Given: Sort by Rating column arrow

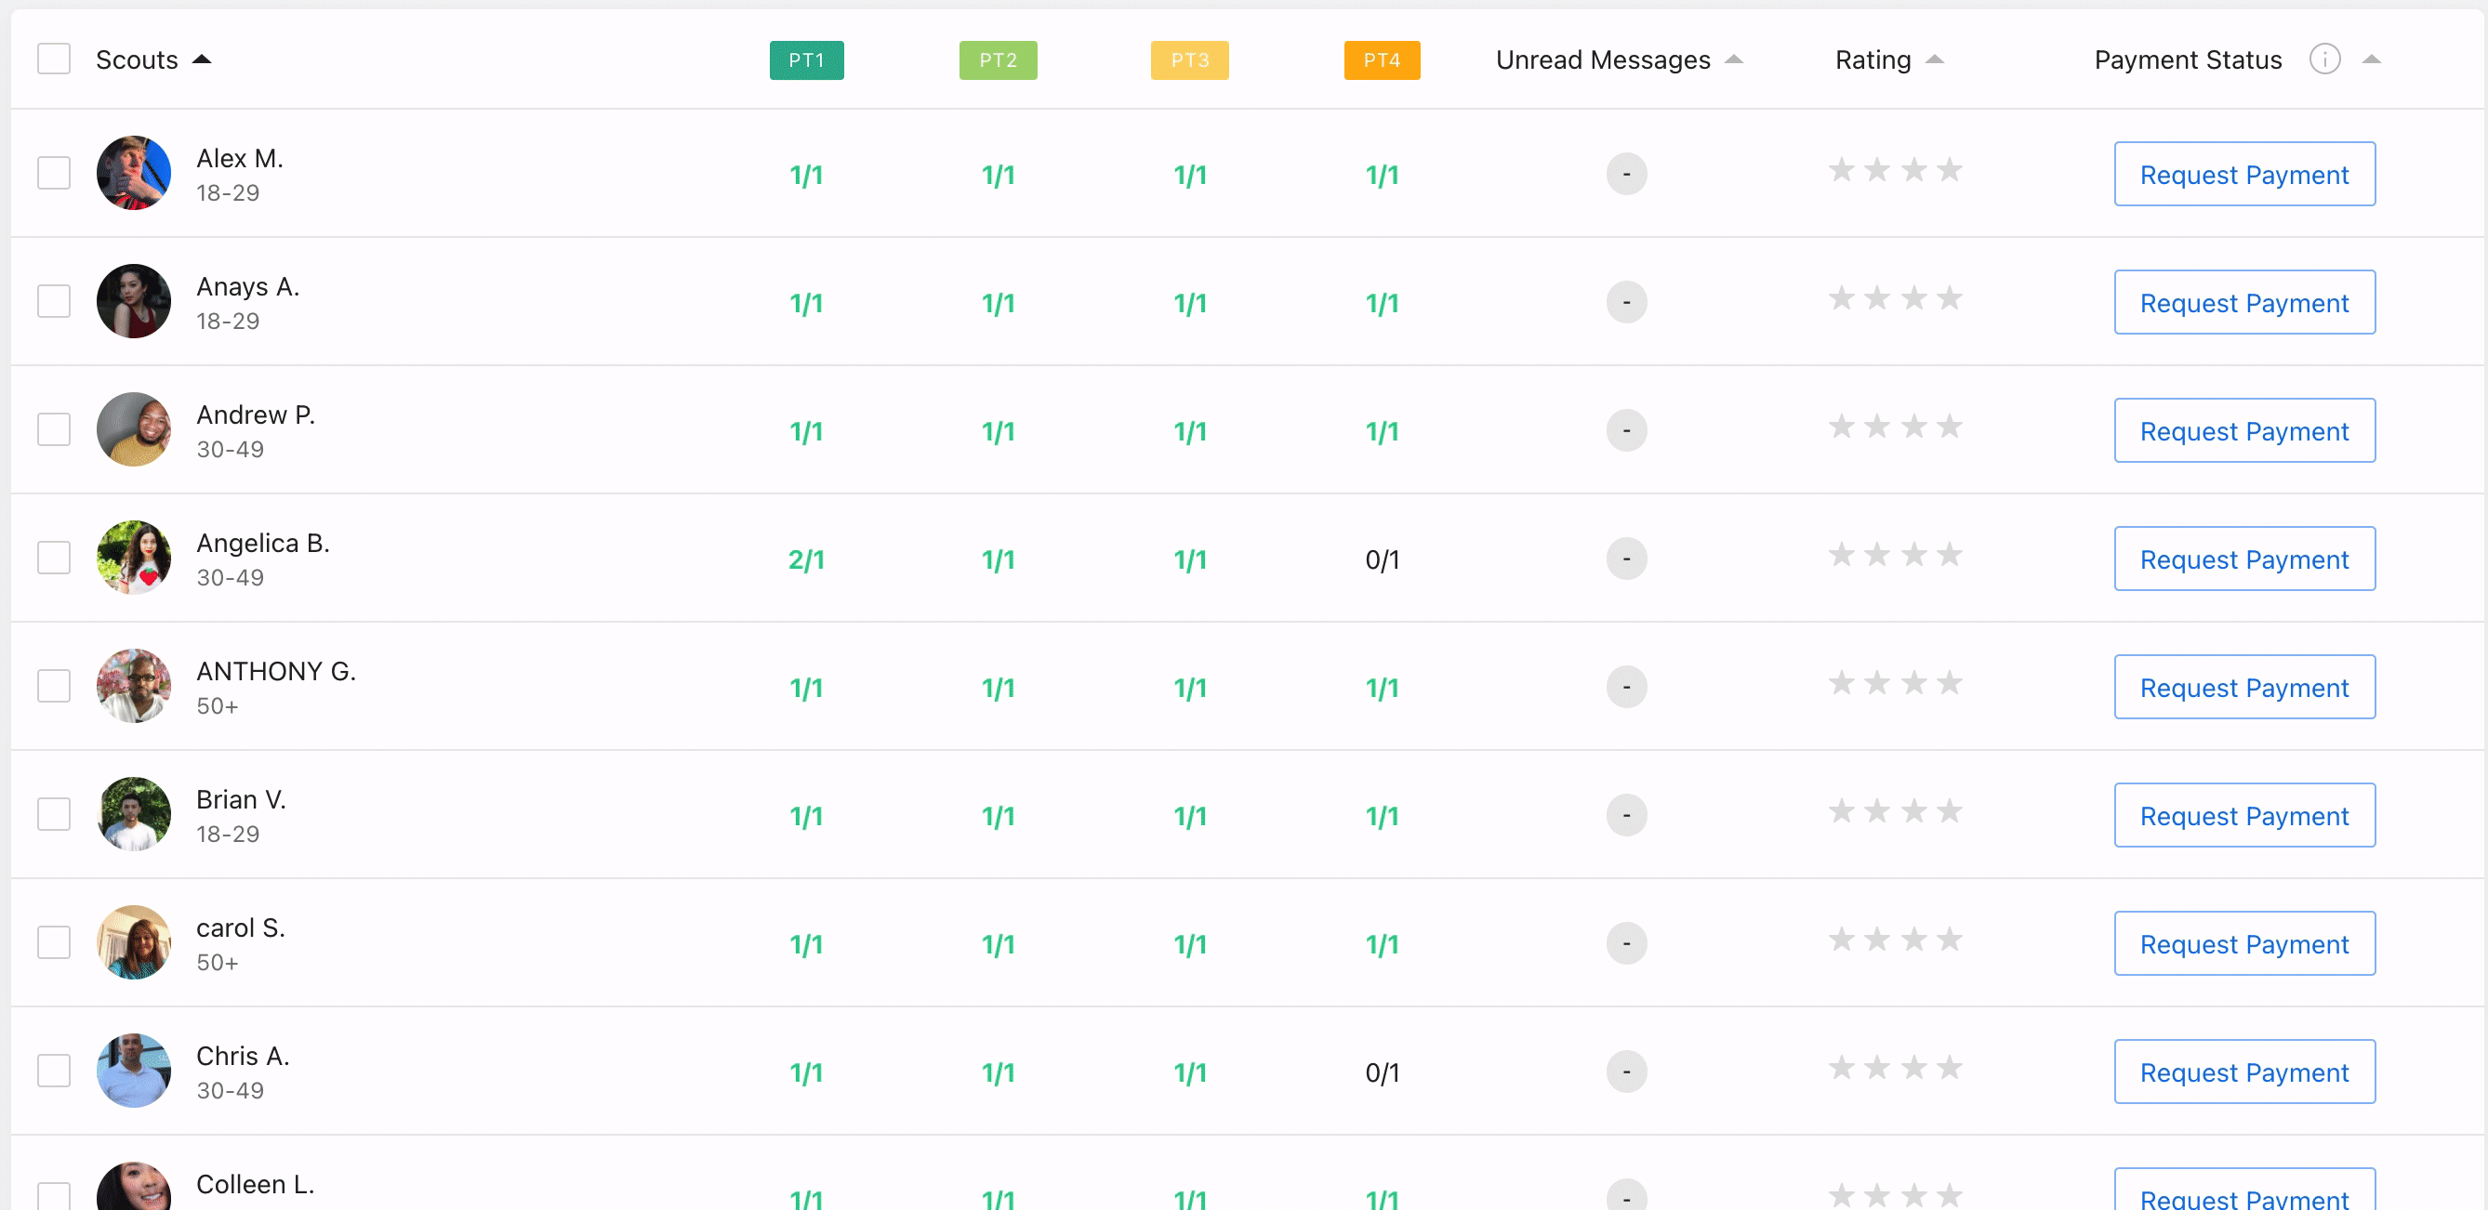Looking at the screenshot, I should coord(1934,59).
